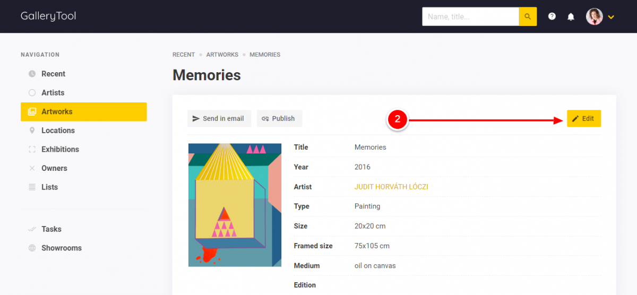Click the GalleryTool logo
Image resolution: width=637 pixels, height=295 pixels.
[x=48, y=16]
